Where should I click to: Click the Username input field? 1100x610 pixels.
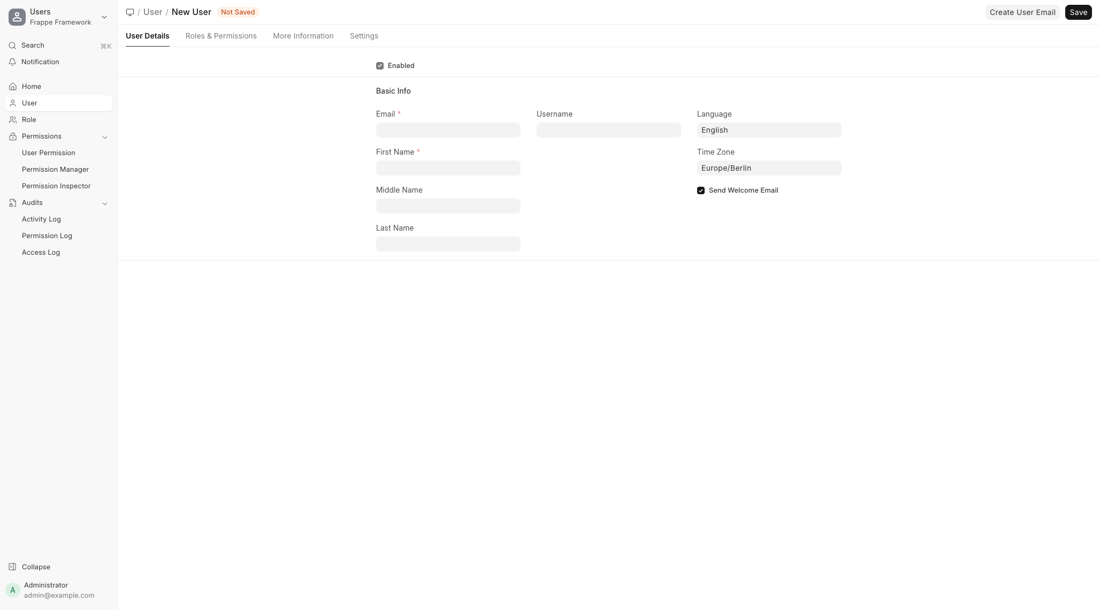pyautogui.click(x=609, y=130)
